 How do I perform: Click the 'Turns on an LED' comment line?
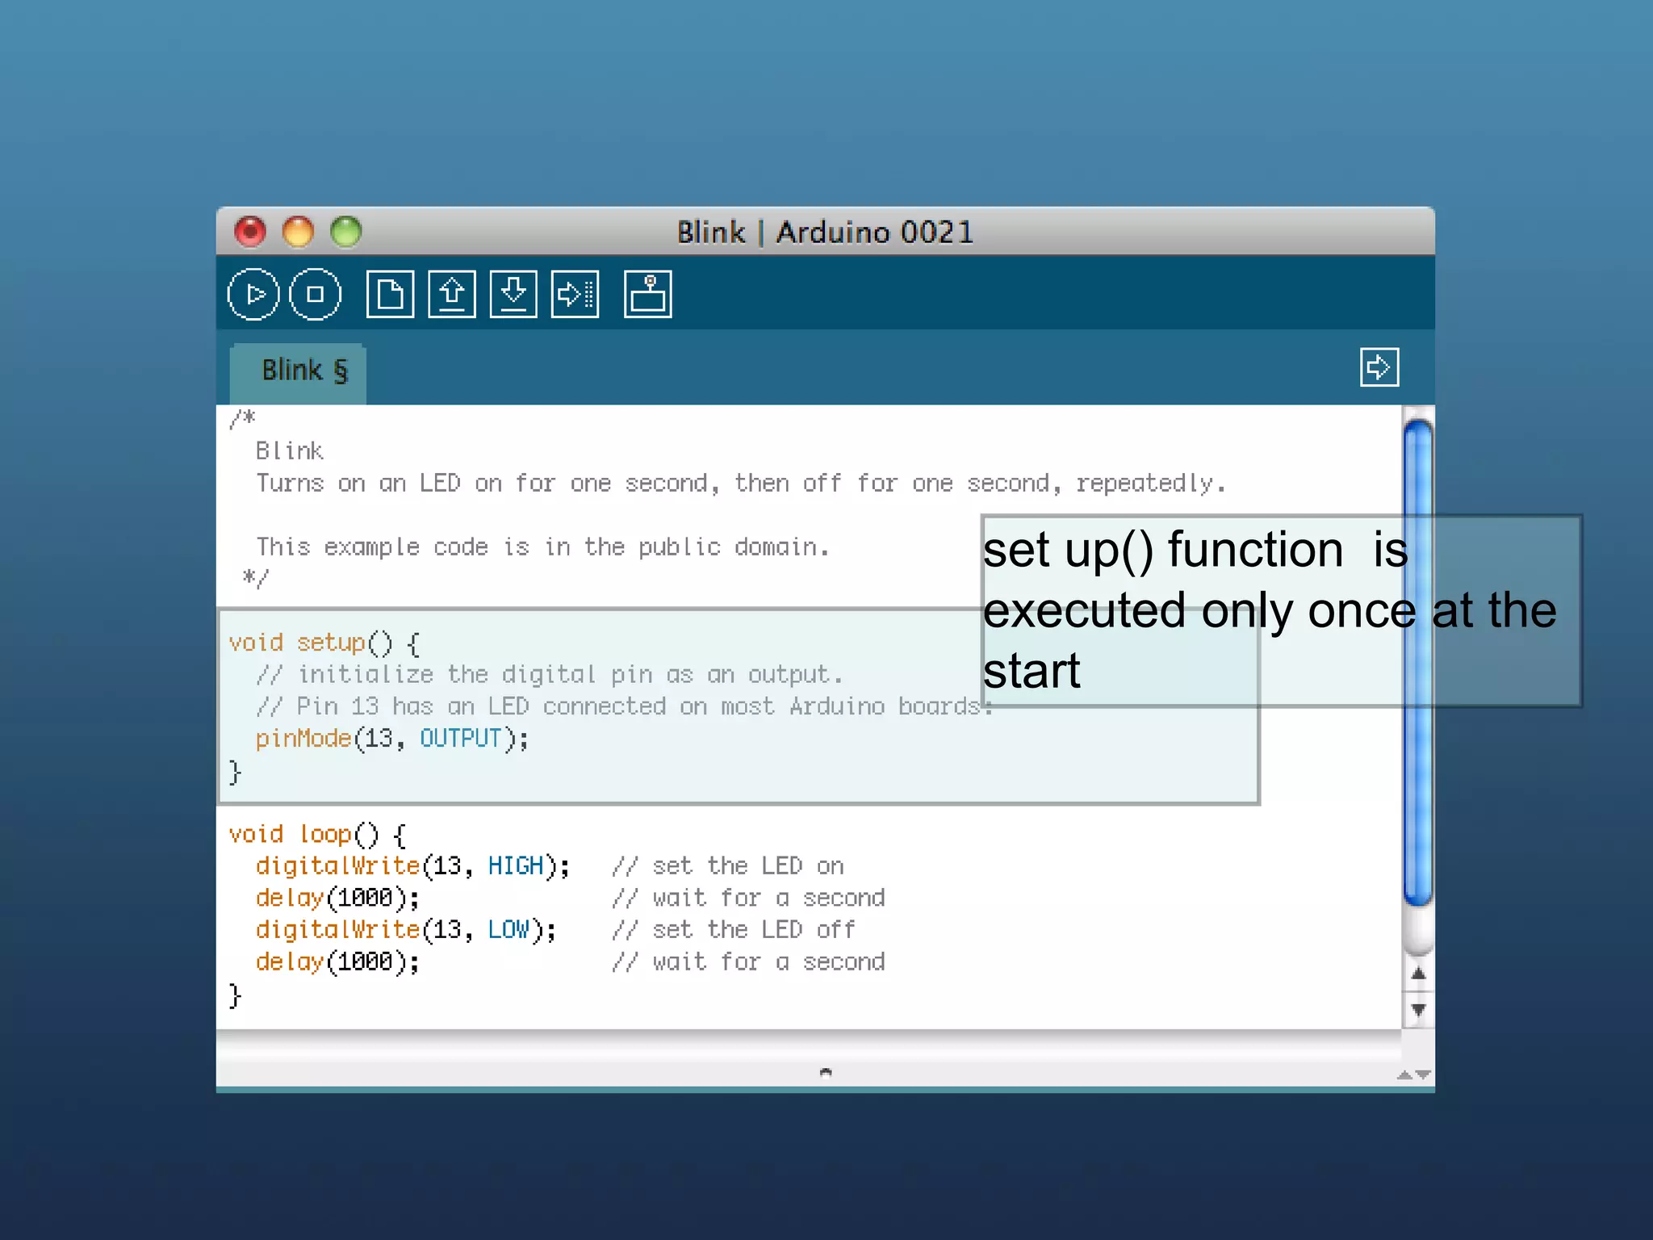741,484
